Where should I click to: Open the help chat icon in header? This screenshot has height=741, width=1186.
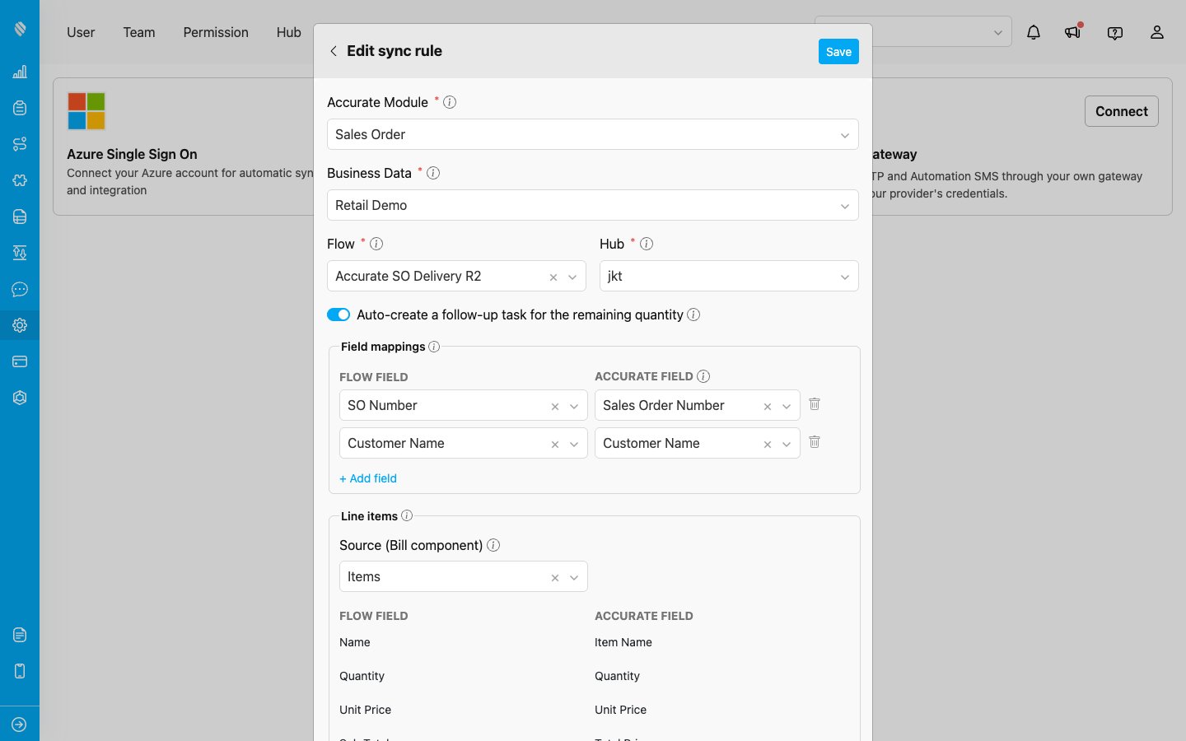click(1115, 33)
